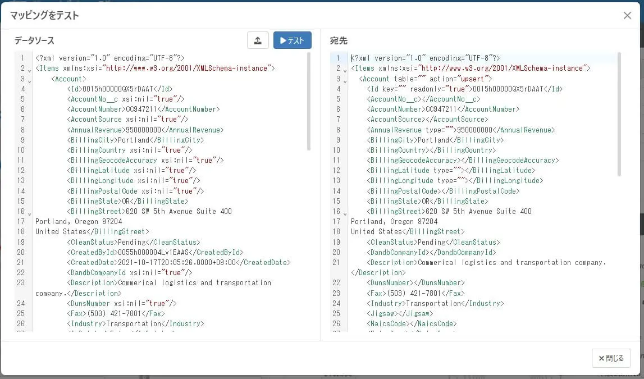Screen dimensions: 644x379
Task: Click the BillingState OR line in destination
Action: (x=427, y=201)
